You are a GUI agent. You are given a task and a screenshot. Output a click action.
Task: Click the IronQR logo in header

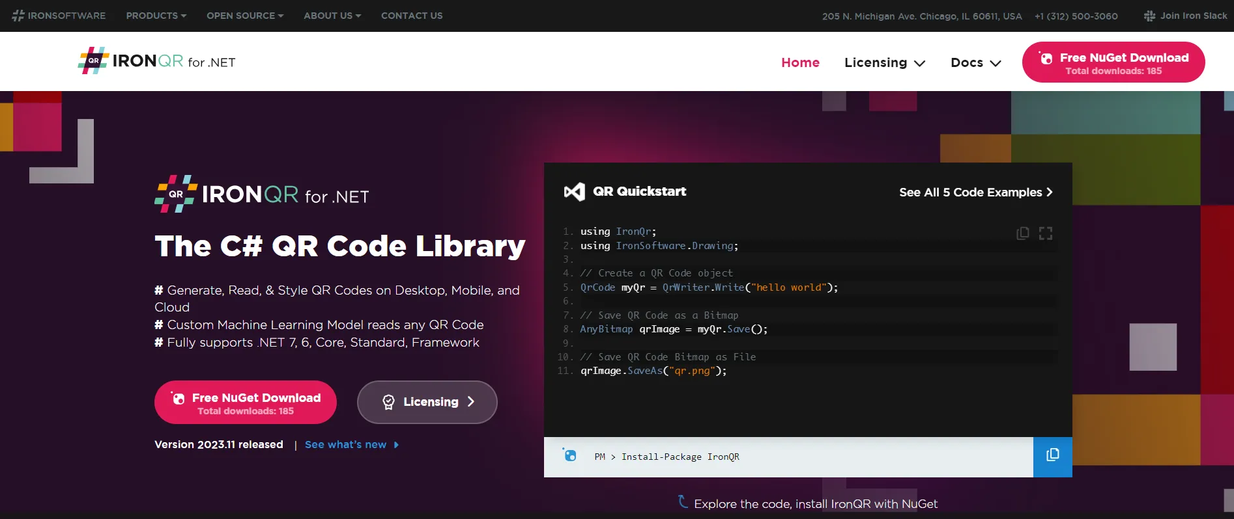156,61
